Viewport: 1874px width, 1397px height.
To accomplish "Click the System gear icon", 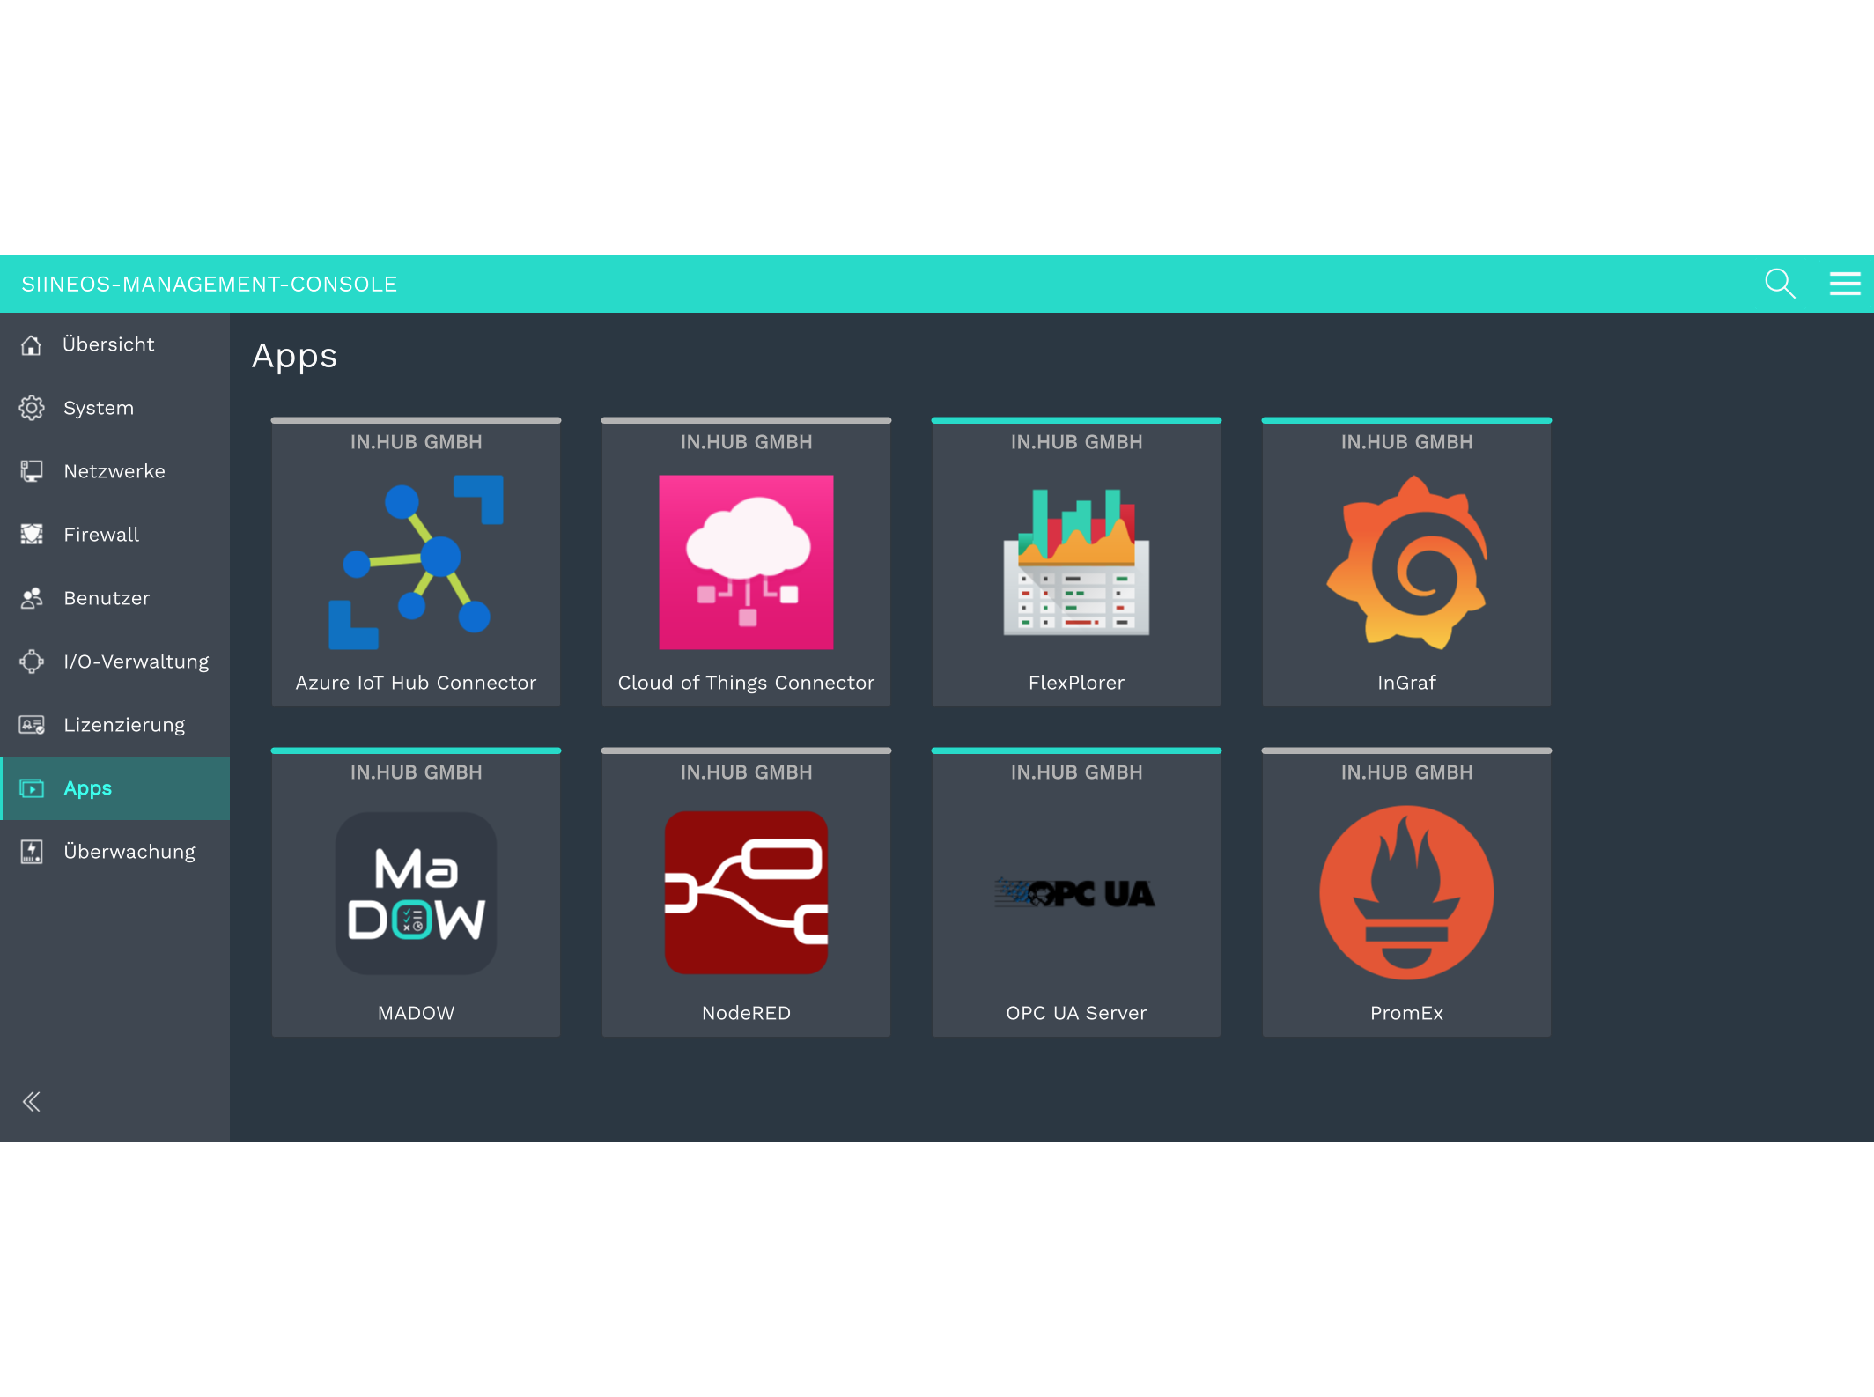I will 32,408.
